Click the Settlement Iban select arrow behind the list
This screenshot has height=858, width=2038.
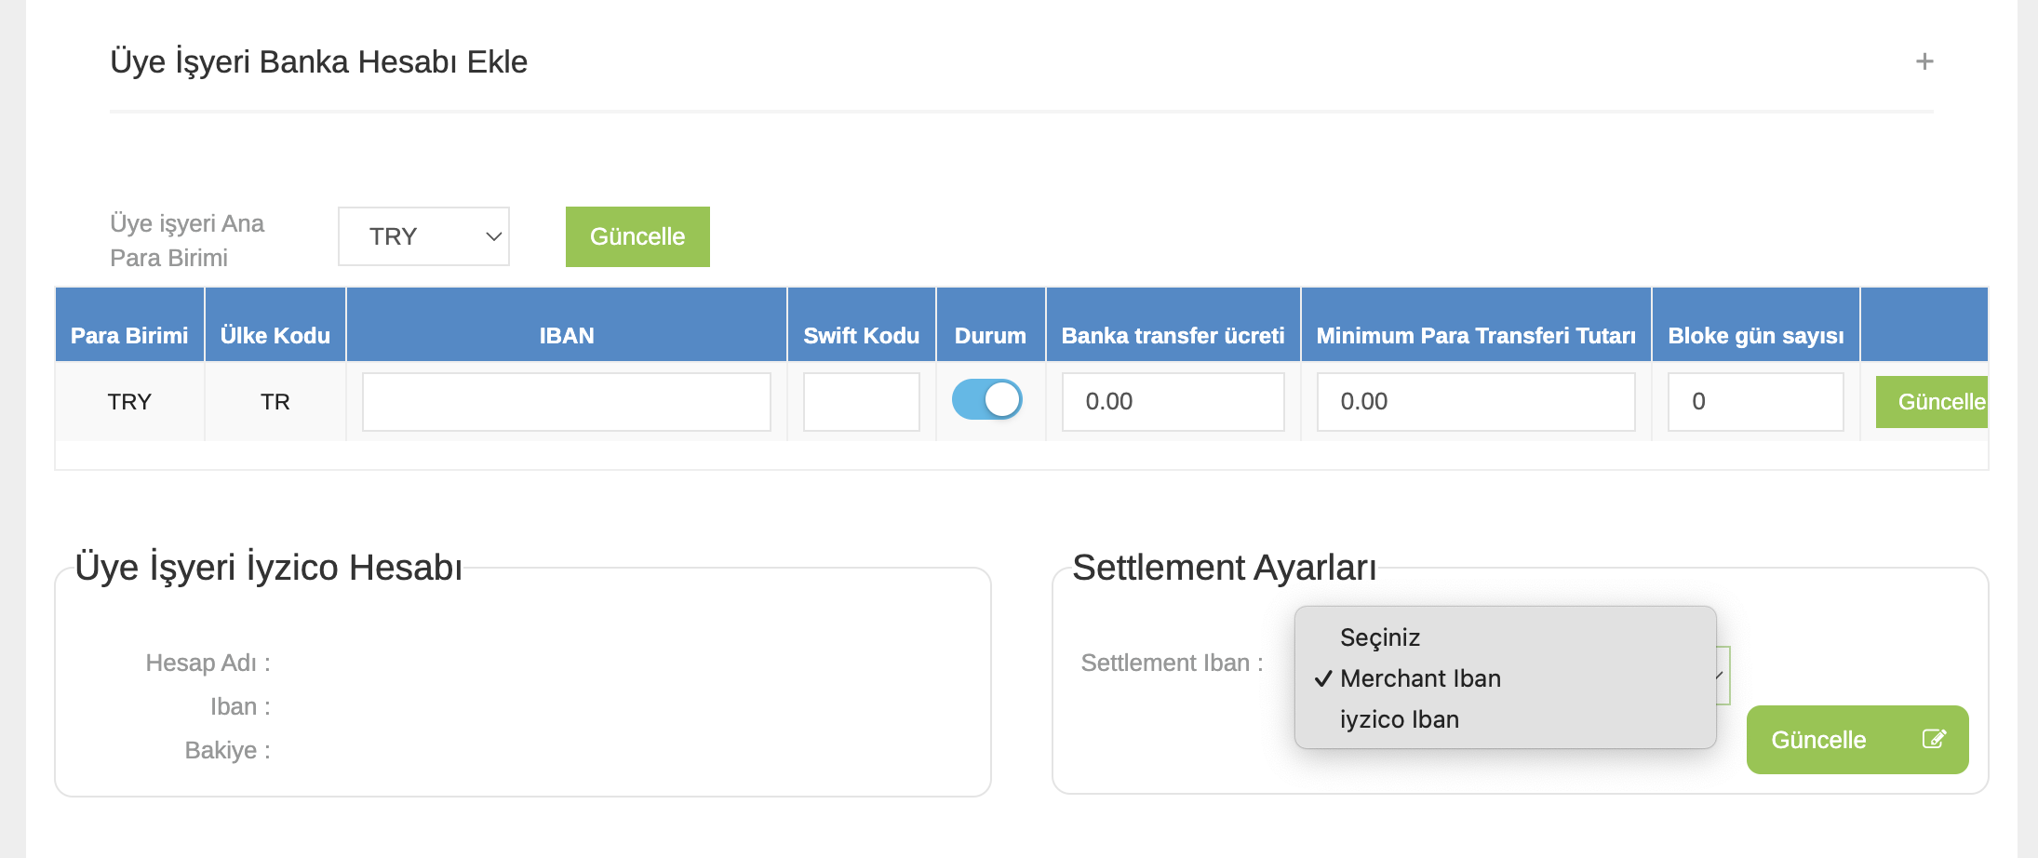1723,676
